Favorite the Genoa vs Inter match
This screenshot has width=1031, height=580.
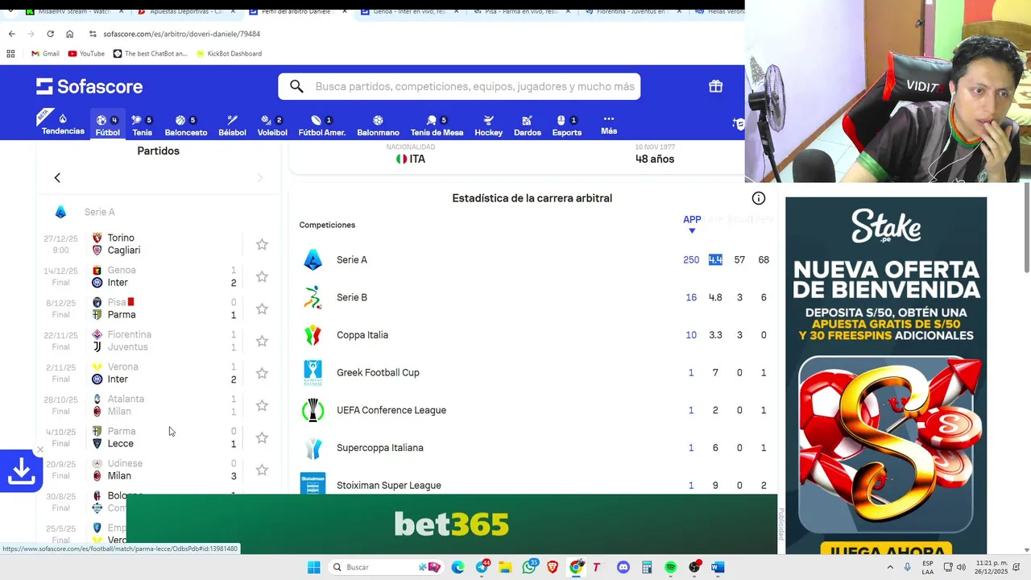click(262, 276)
